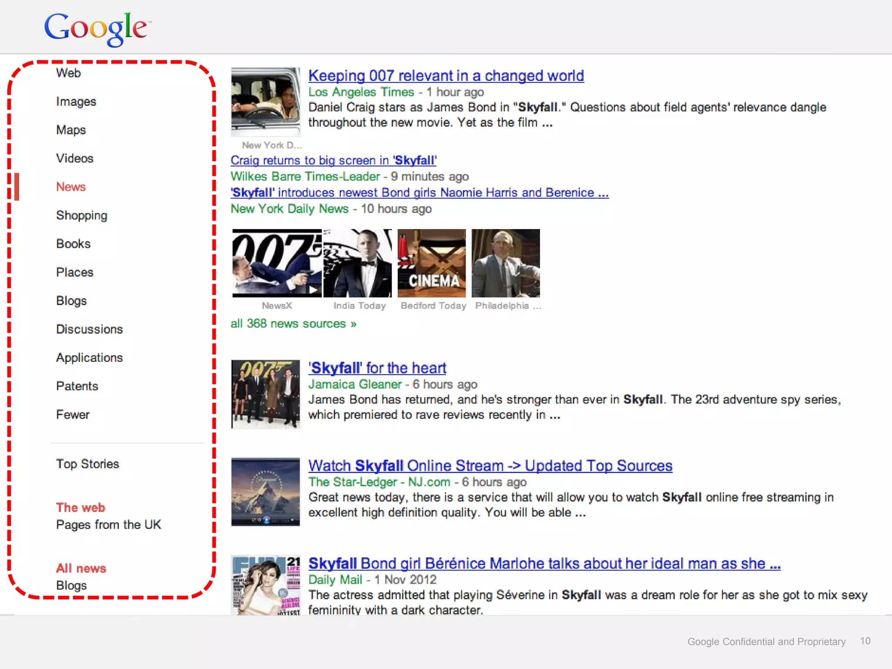
Task: Choose Pages from the UK
Action: point(108,524)
